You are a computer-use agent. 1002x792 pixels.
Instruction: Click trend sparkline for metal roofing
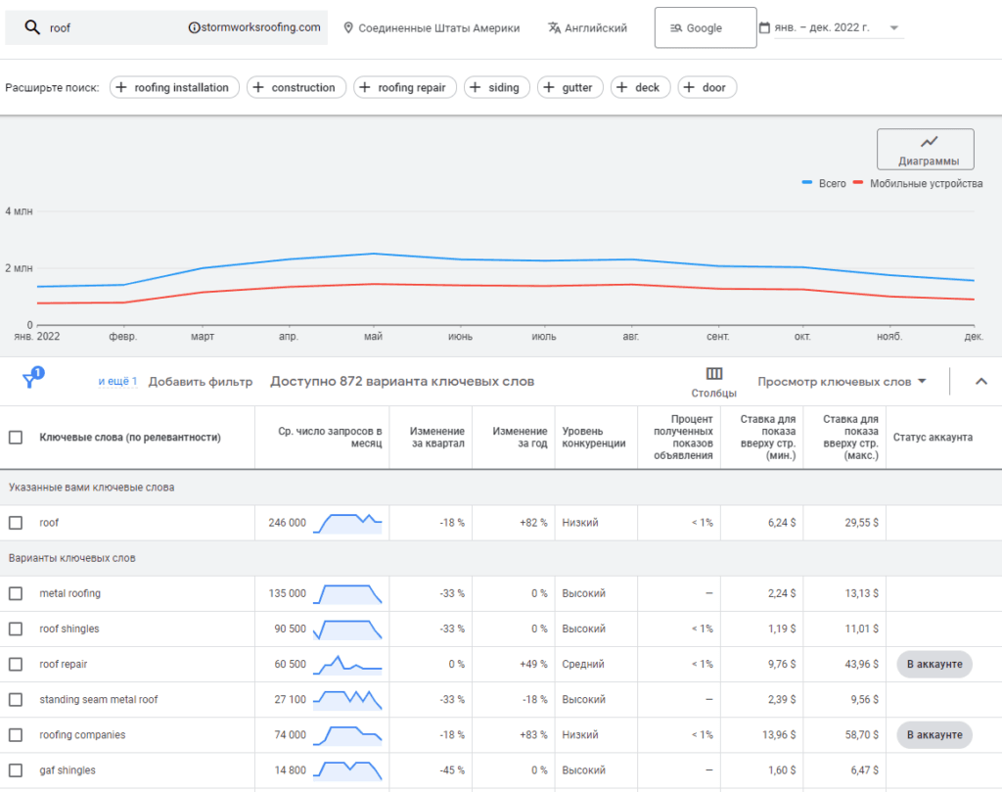click(347, 594)
